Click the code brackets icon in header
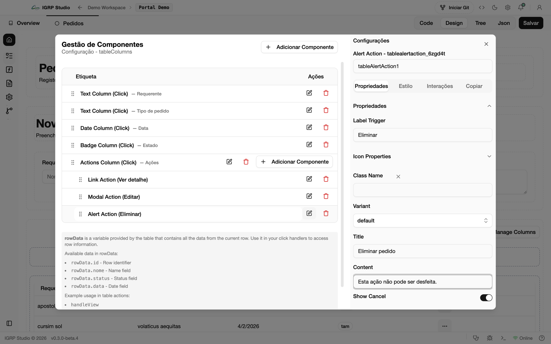 click(x=482, y=7)
